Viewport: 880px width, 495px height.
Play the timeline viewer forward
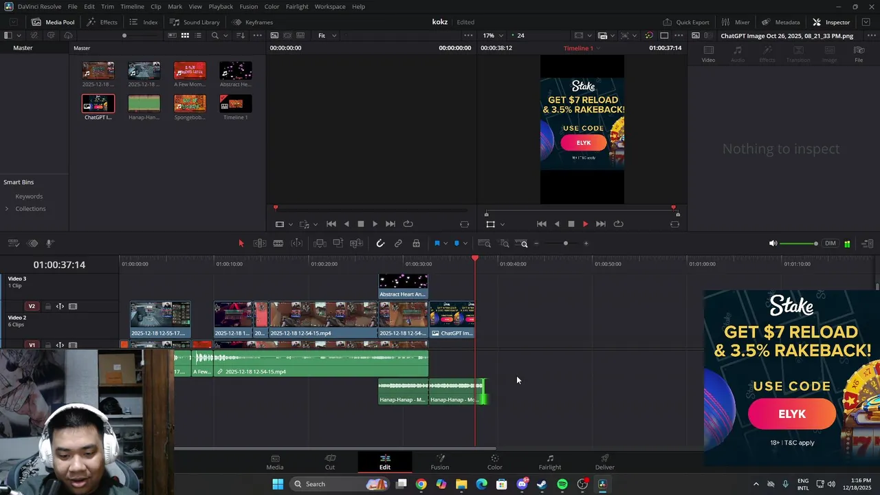click(586, 223)
